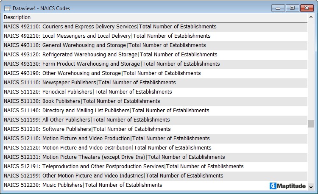
Task: Click the Dataview4 table icon in title bar
Action: (7, 8)
